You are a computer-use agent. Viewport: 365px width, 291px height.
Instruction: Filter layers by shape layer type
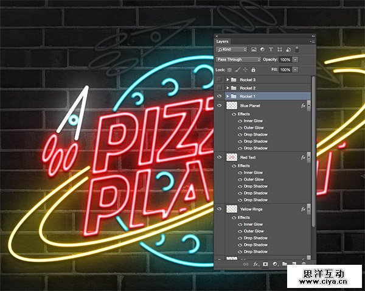(x=279, y=49)
